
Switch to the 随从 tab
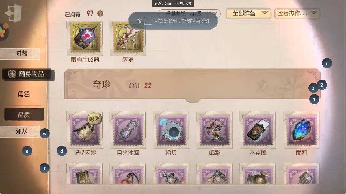click(20, 131)
